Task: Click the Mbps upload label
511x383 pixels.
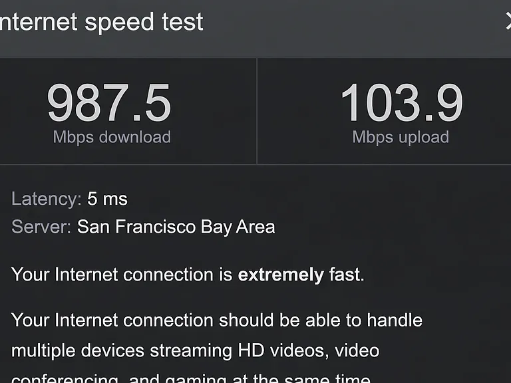Action: pyautogui.click(x=401, y=137)
